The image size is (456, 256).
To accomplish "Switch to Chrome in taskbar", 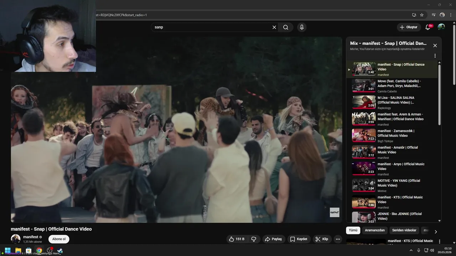I will click(39, 250).
